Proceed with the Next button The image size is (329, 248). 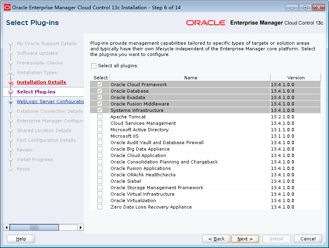tap(245, 239)
